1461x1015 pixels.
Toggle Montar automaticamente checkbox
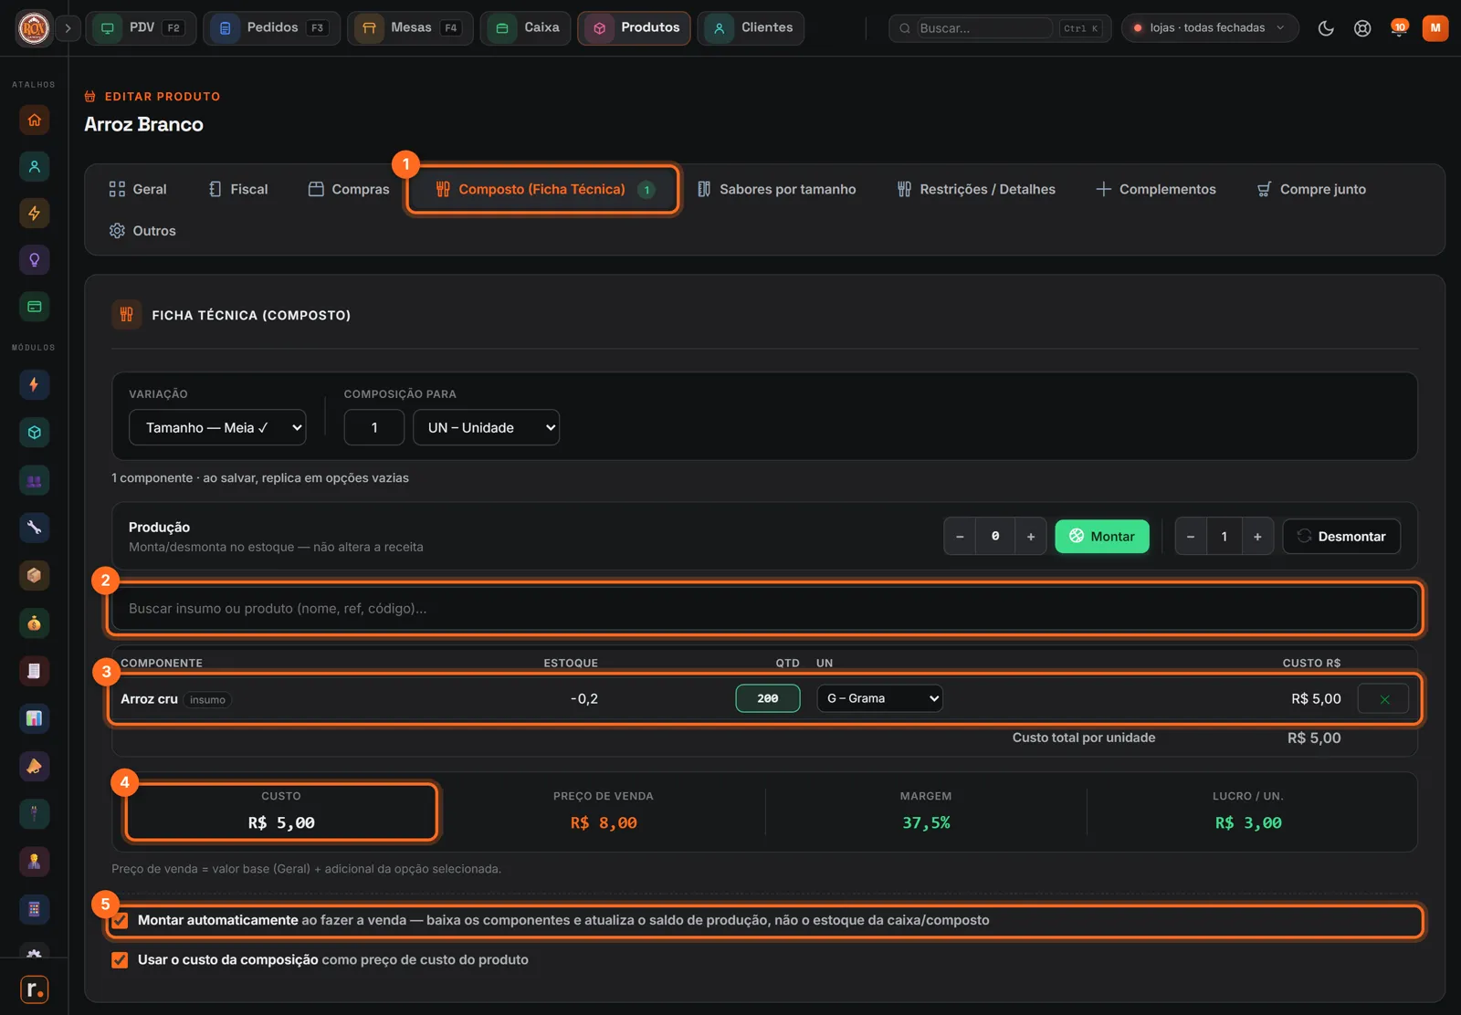click(120, 920)
